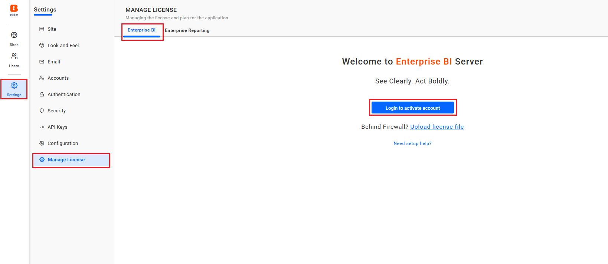Click 'See Clearly. Act Boldly.' tagline

point(412,81)
